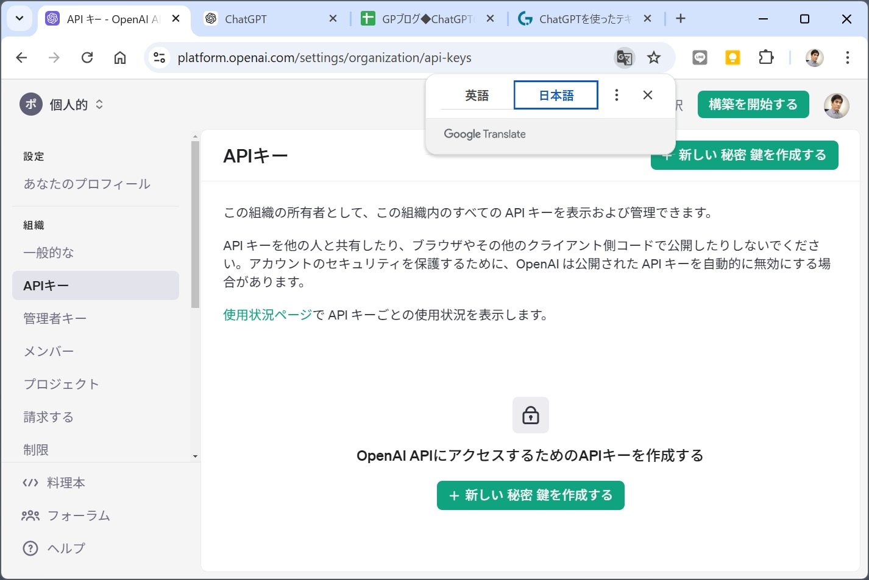Open the browser home page
The width and height of the screenshot is (869, 580).
(x=120, y=57)
